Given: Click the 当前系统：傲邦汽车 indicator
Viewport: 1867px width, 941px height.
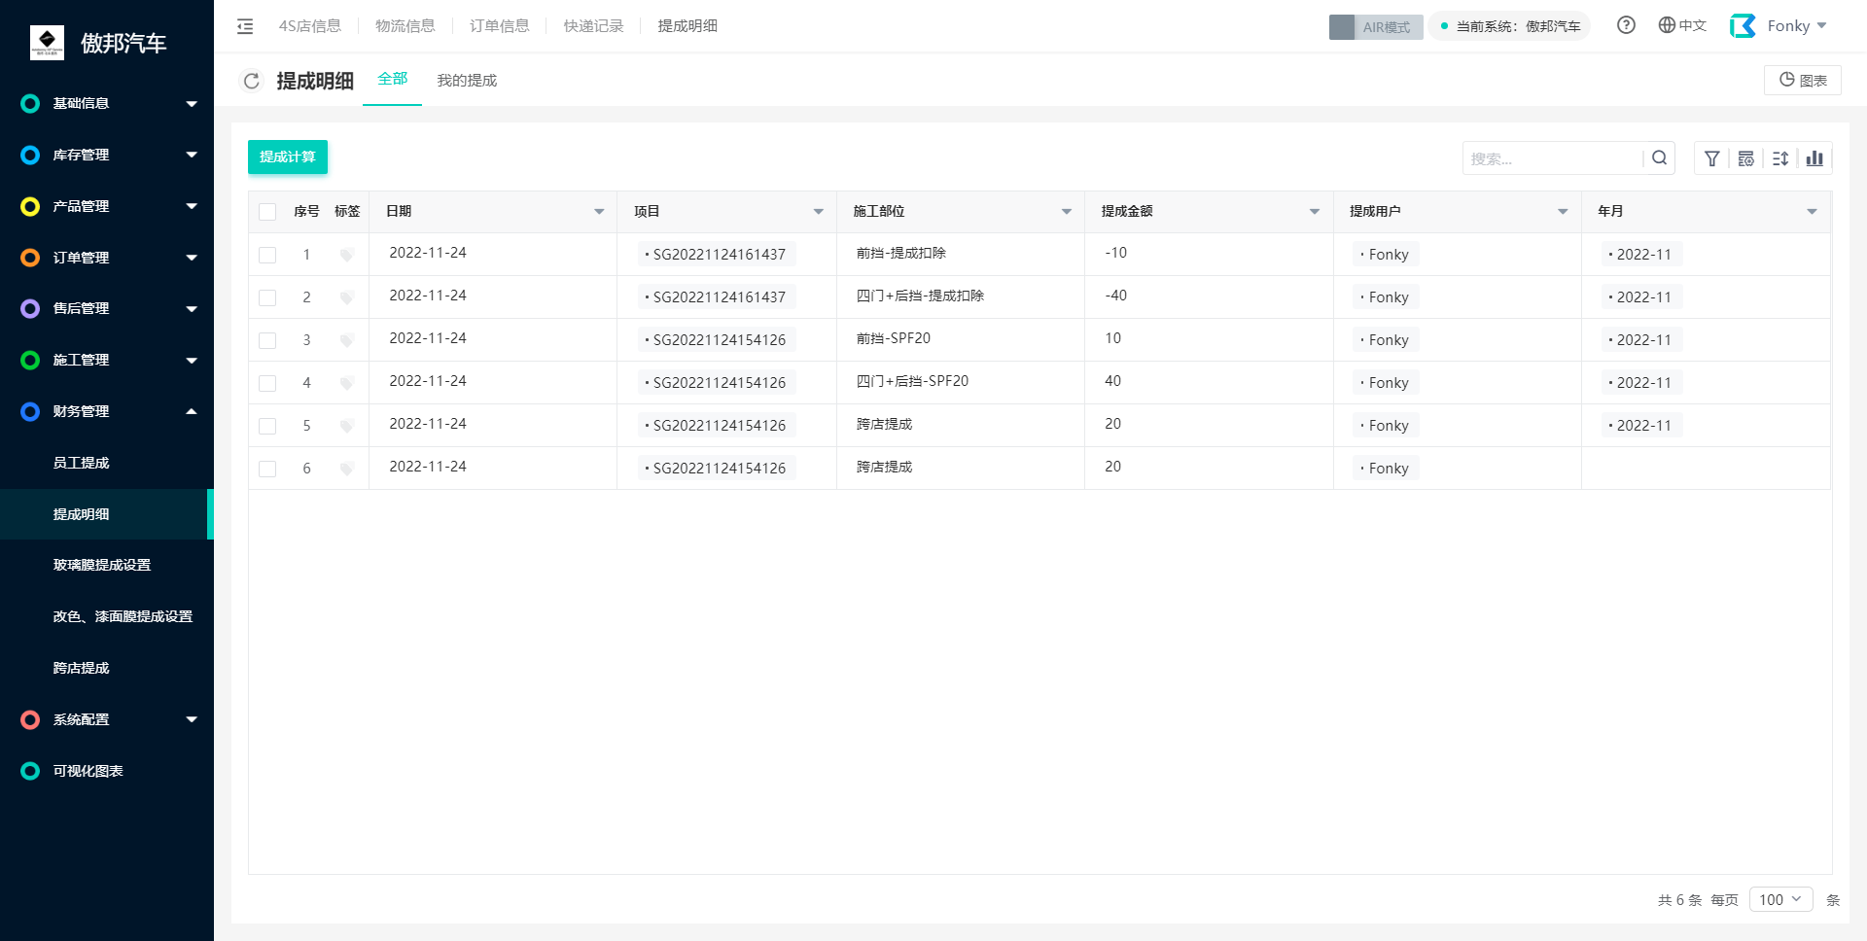Looking at the screenshot, I should tap(1510, 26).
